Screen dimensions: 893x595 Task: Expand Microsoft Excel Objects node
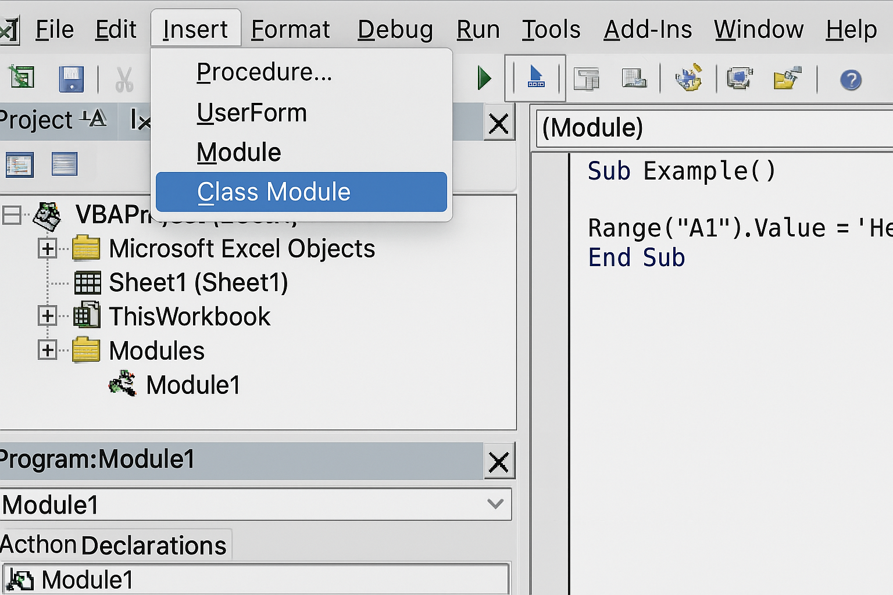pos(48,249)
